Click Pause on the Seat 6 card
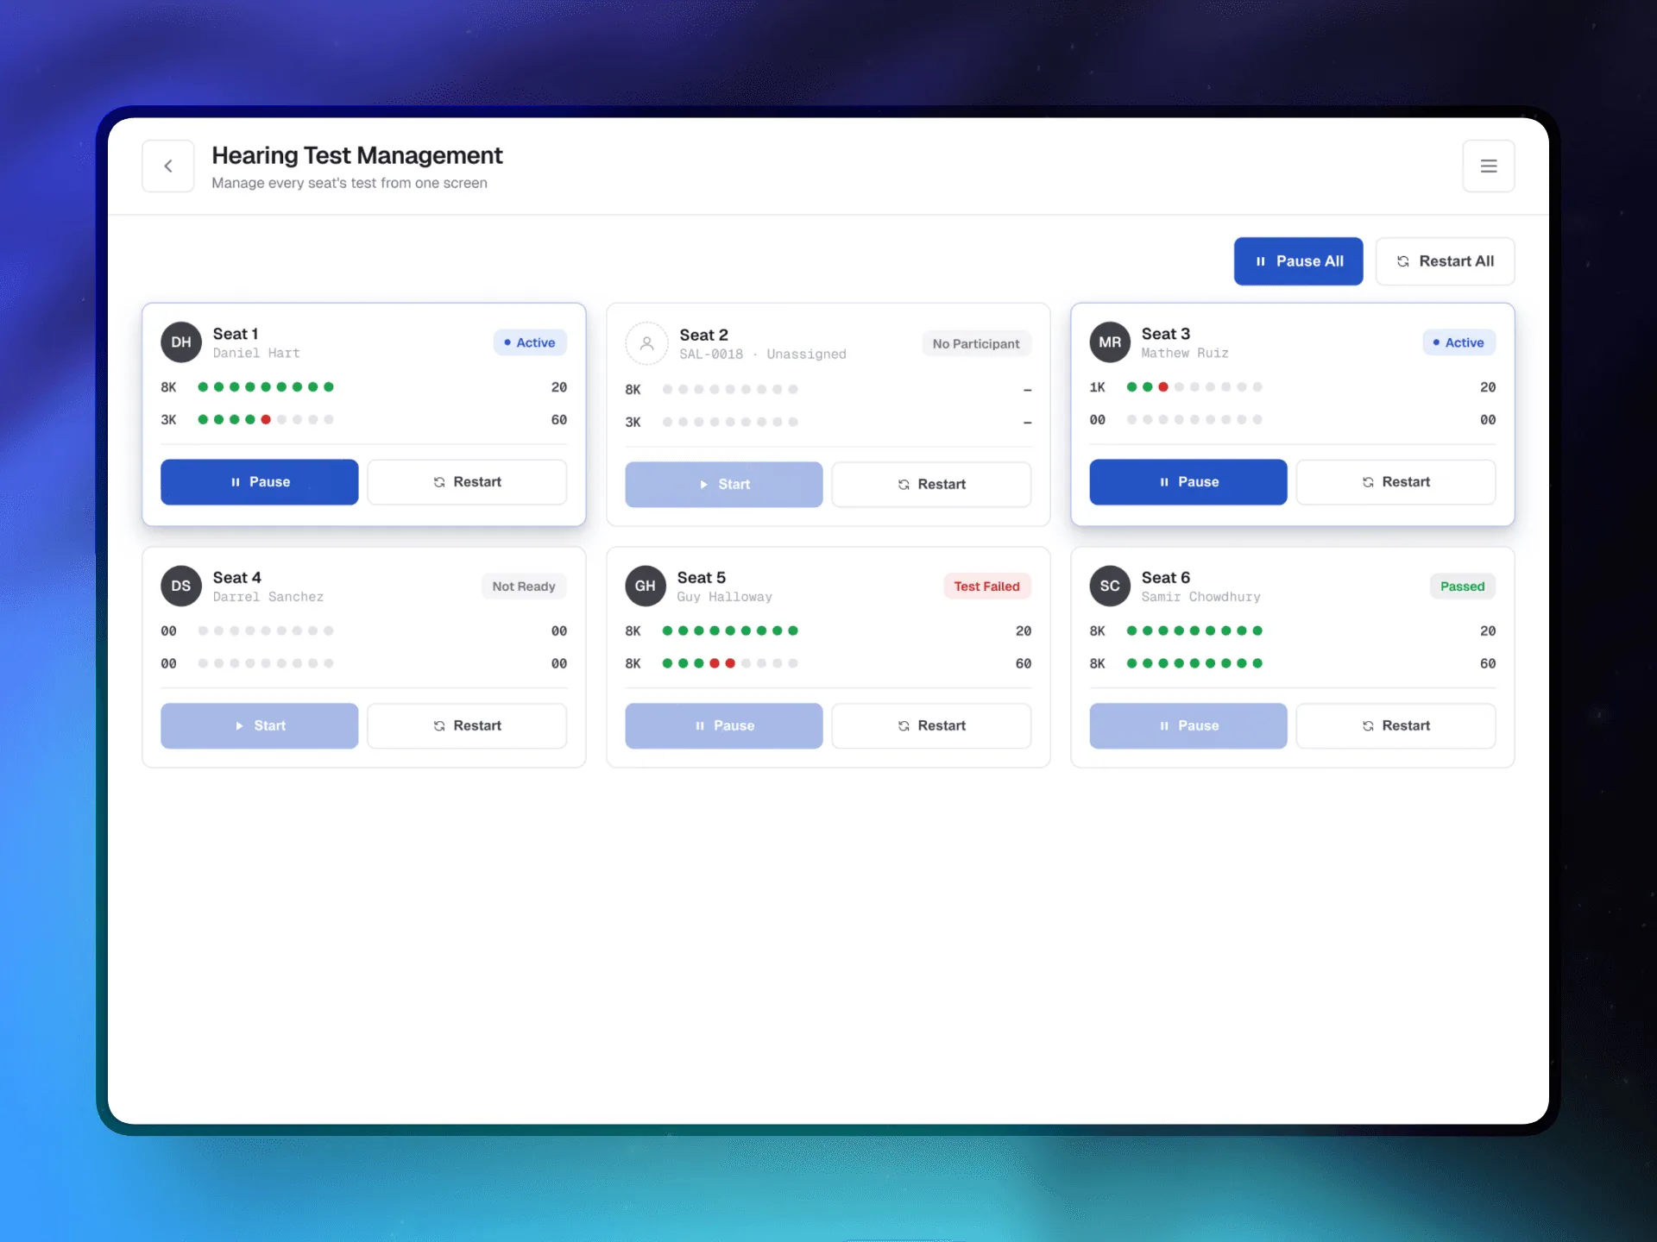The image size is (1657, 1242). (1188, 726)
